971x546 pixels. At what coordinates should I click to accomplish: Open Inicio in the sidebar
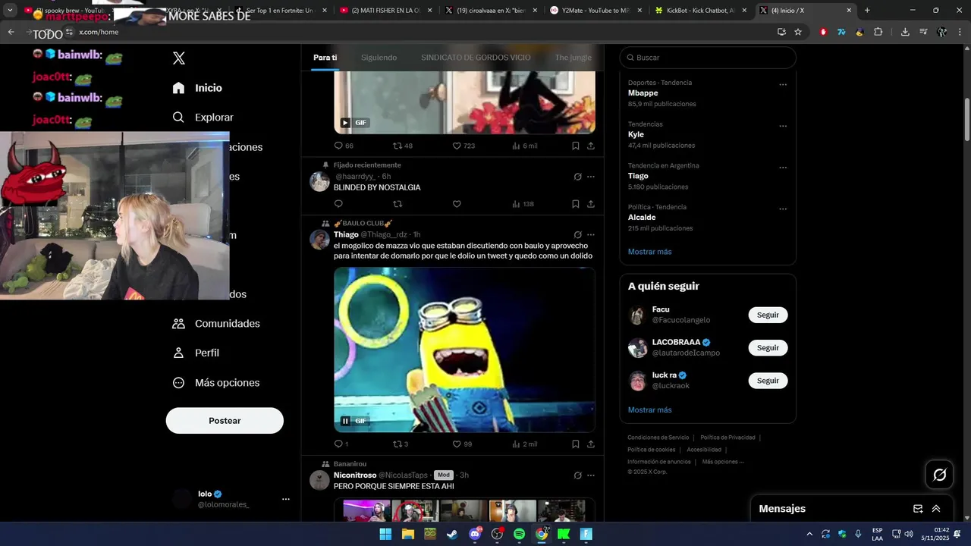coord(197,88)
